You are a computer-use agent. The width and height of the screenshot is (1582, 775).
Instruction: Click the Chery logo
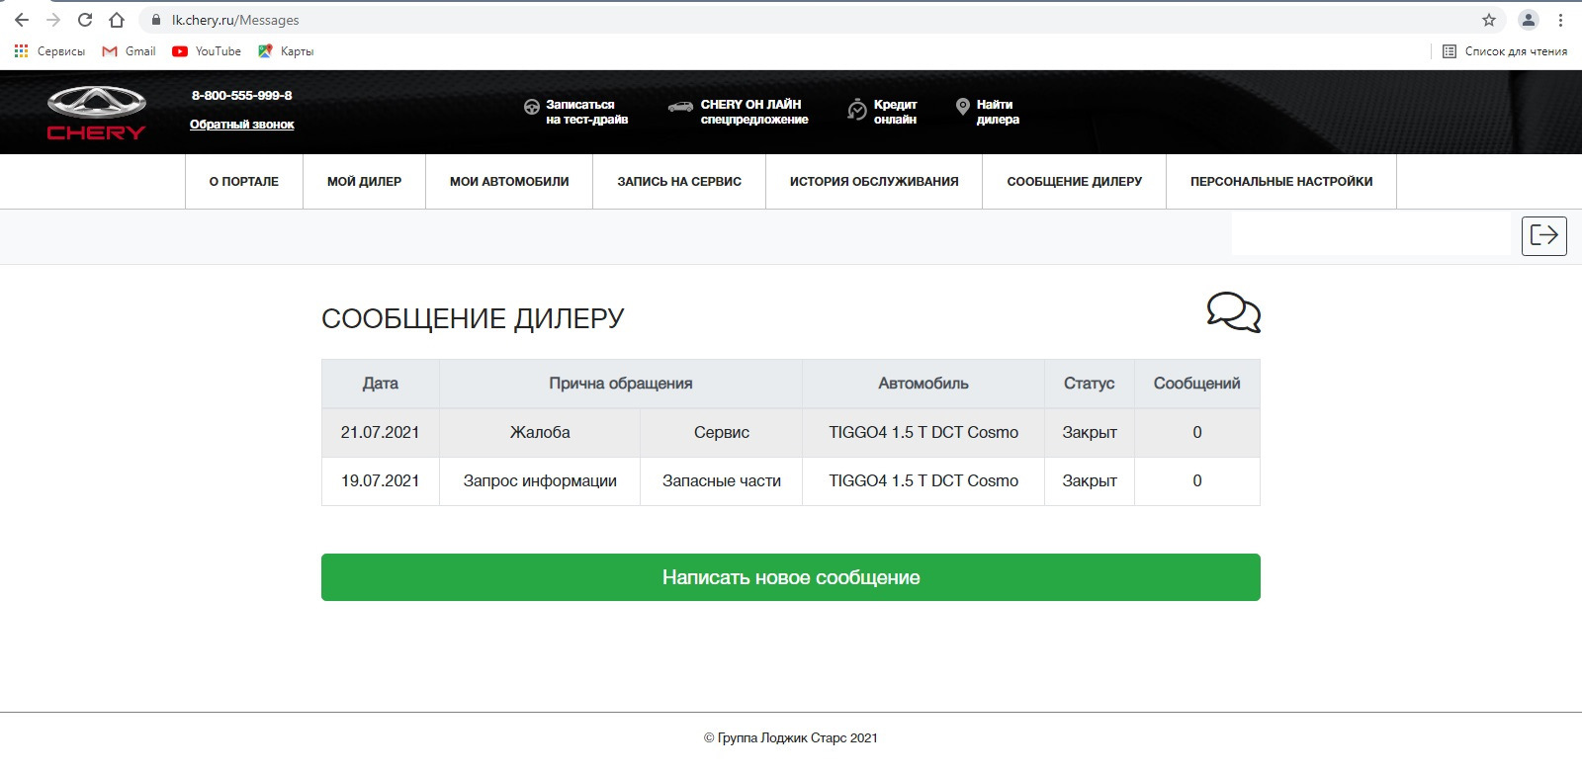click(97, 114)
